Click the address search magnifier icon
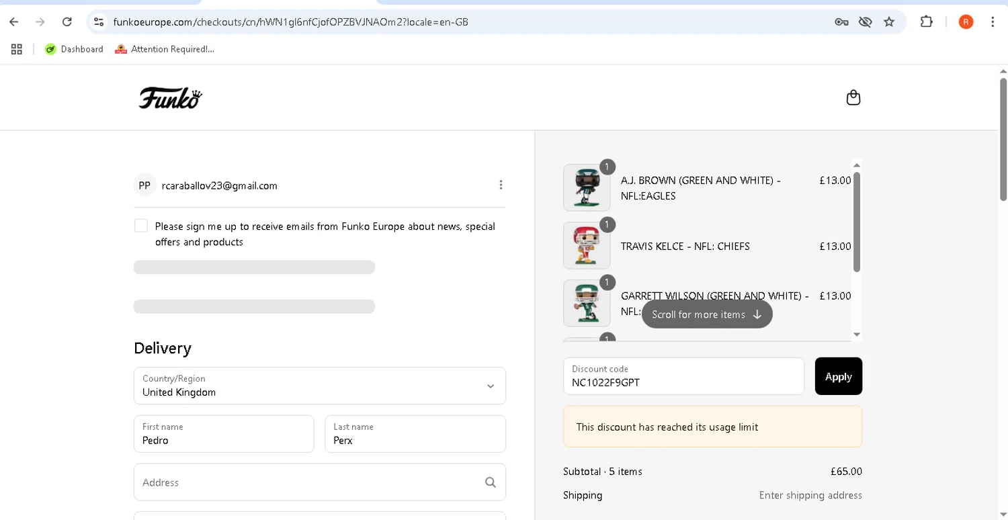The width and height of the screenshot is (1008, 520). [x=491, y=482]
